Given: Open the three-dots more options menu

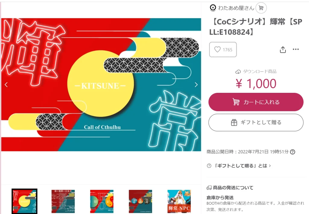Looking at the screenshot, I should 296,49.
